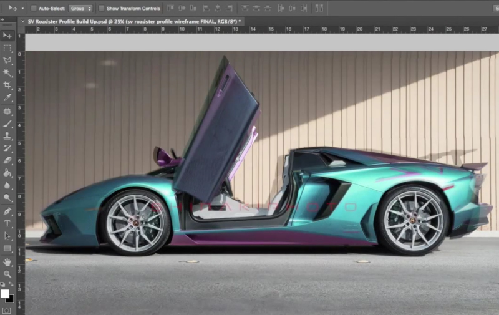Select the Horizontal Type tool
This screenshot has height=315, width=499.
click(x=7, y=223)
